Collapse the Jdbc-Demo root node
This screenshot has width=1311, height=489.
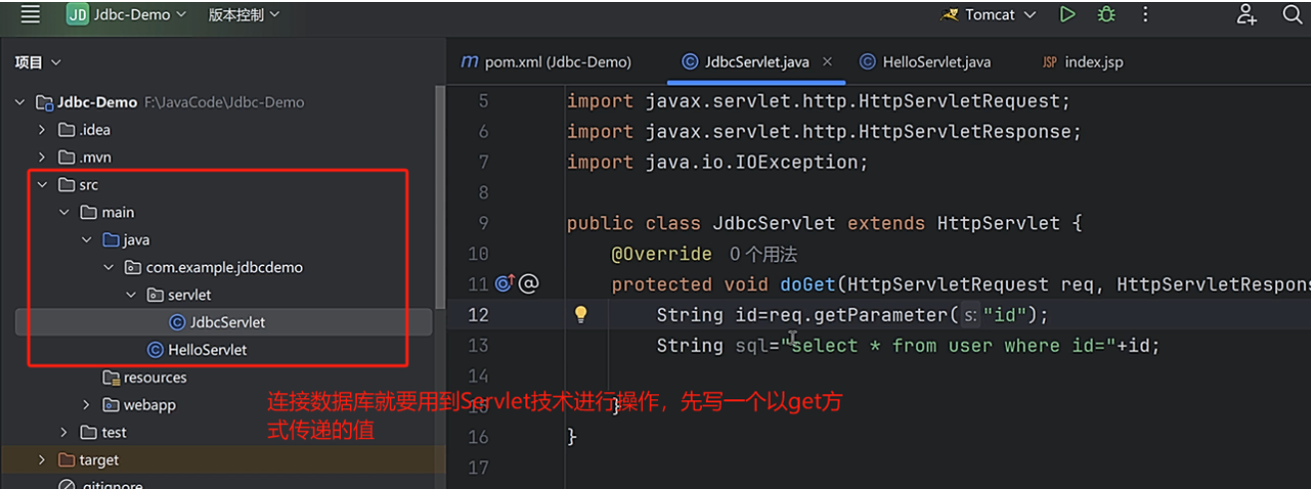pyautogui.click(x=20, y=102)
